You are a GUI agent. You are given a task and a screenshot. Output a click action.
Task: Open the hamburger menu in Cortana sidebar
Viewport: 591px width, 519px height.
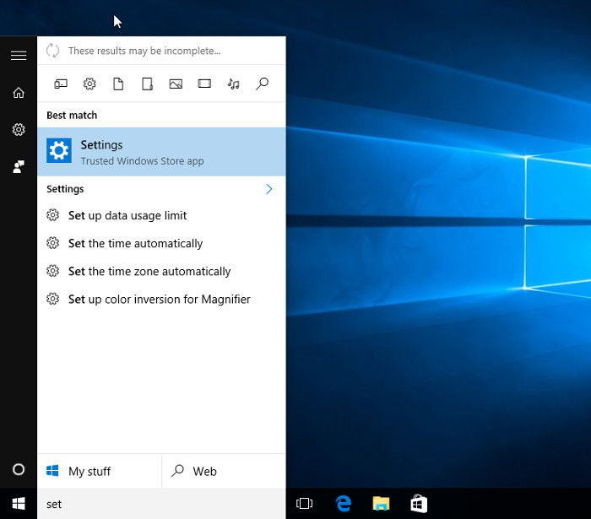pyautogui.click(x=19, y=56)
